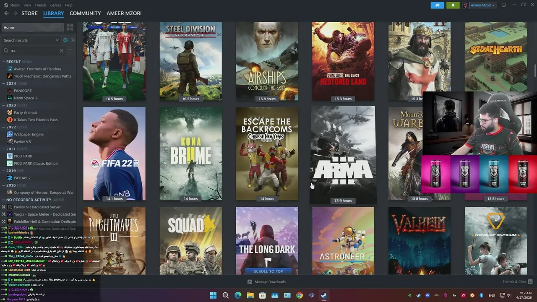Image resolution: width=537 pixels, height=302 pixels.
Task: Open the Steam menu
Action: coord(12,5)
